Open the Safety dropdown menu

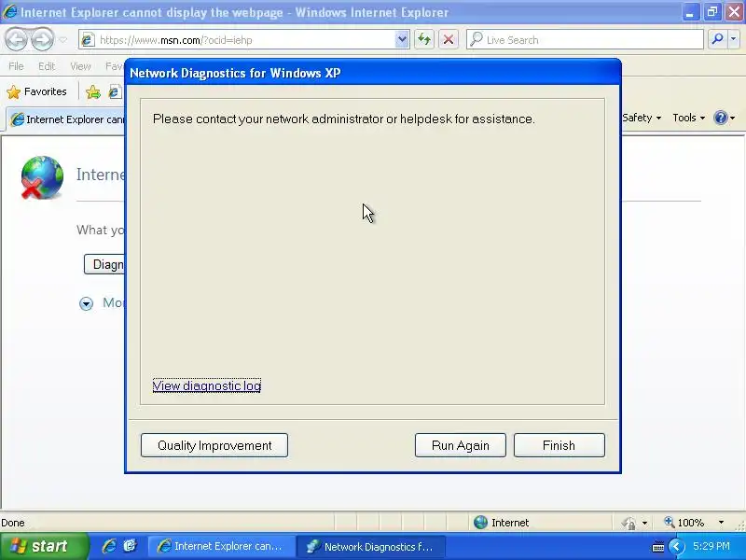pyautogui.click(x=642, y=118)
